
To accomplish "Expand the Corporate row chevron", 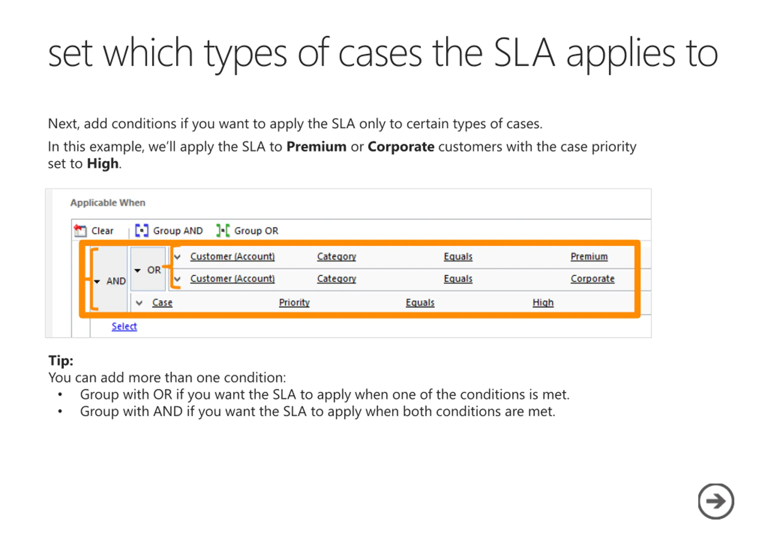I will click(x=177, y=279).
